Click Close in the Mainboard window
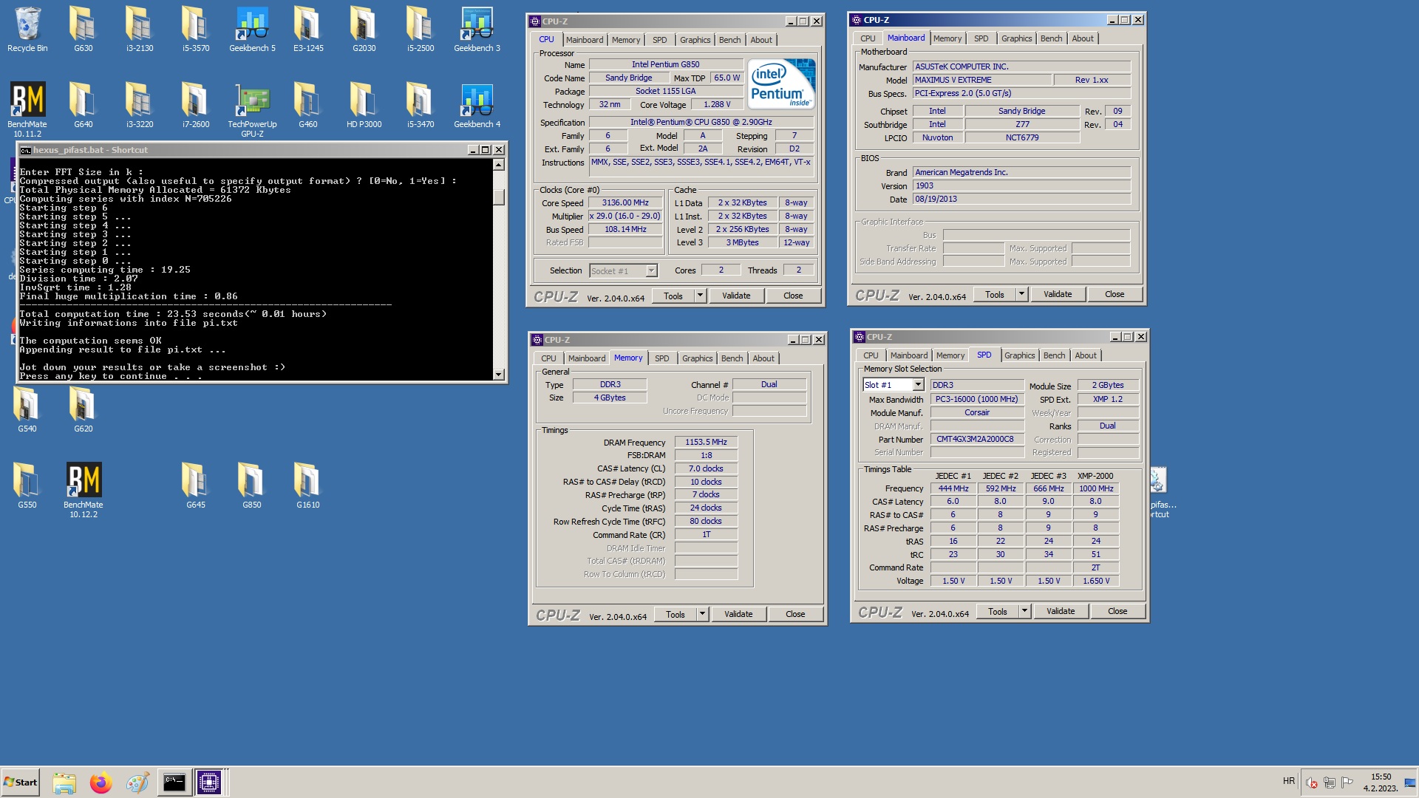This screenshot has height=798, width=1419. [x=1115, y=294]
